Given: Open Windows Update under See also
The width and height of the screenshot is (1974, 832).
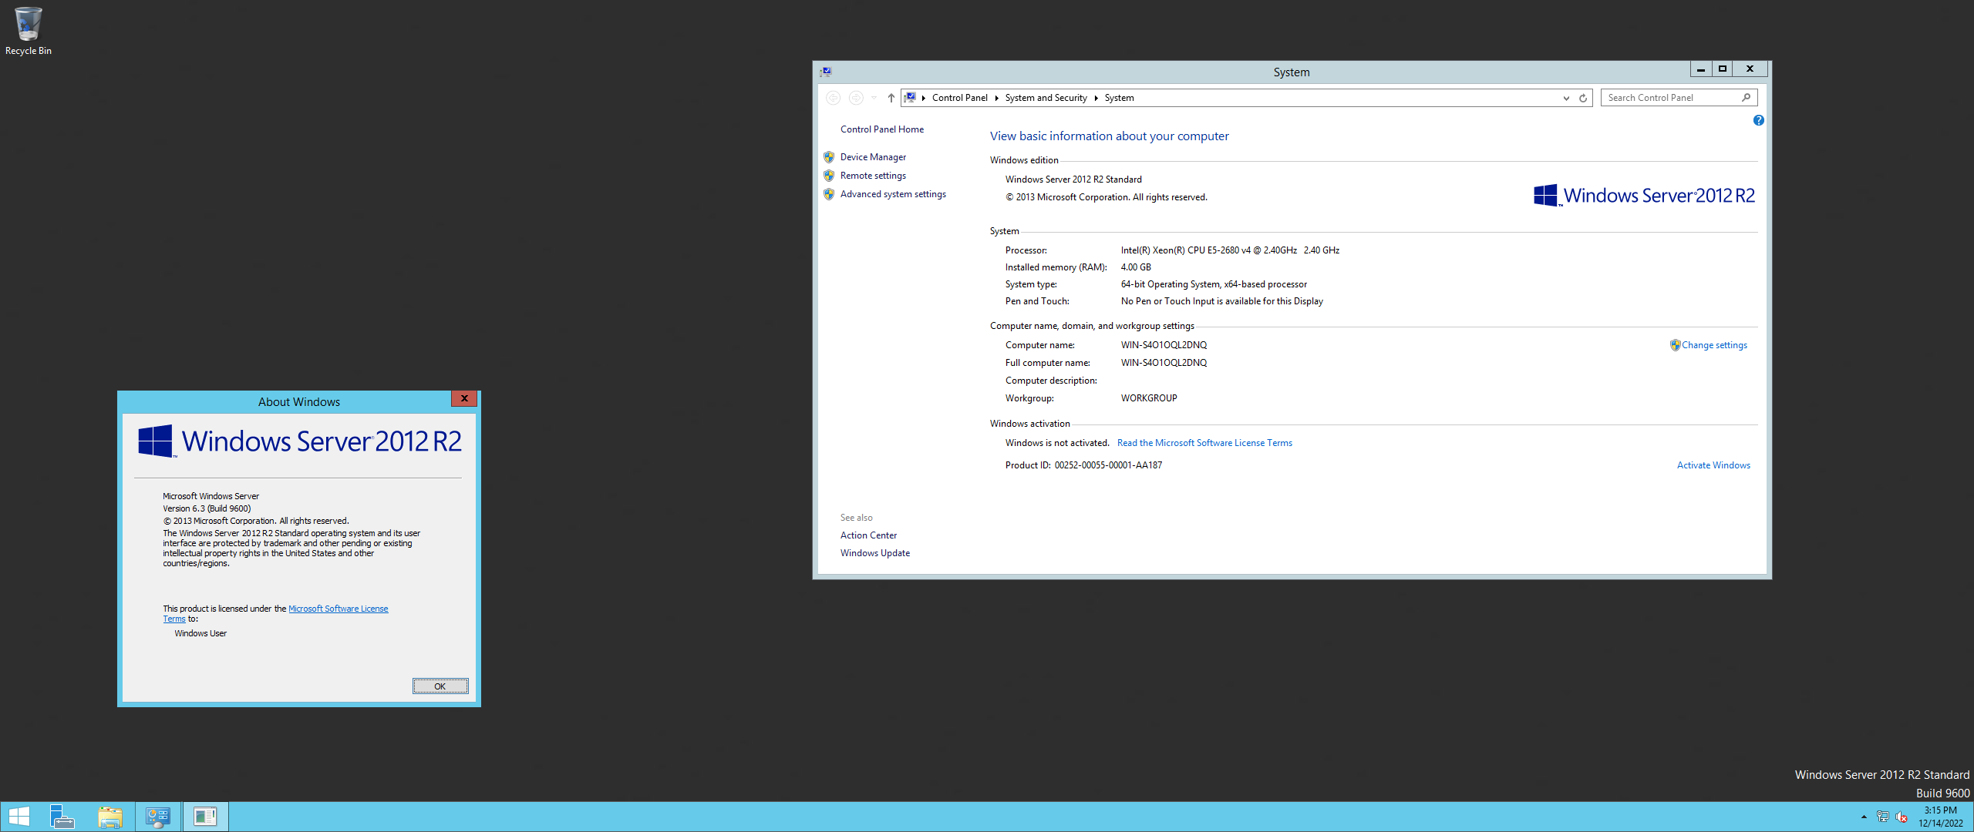Looking at the screenshot, I should click(874, 553).
